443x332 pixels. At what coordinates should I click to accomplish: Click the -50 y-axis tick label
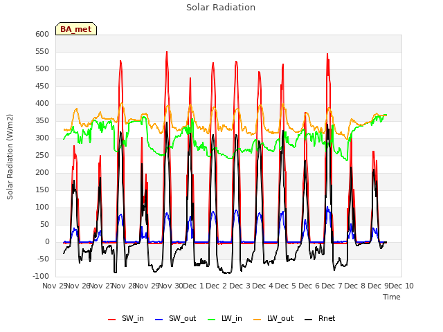tap(43, 259)
